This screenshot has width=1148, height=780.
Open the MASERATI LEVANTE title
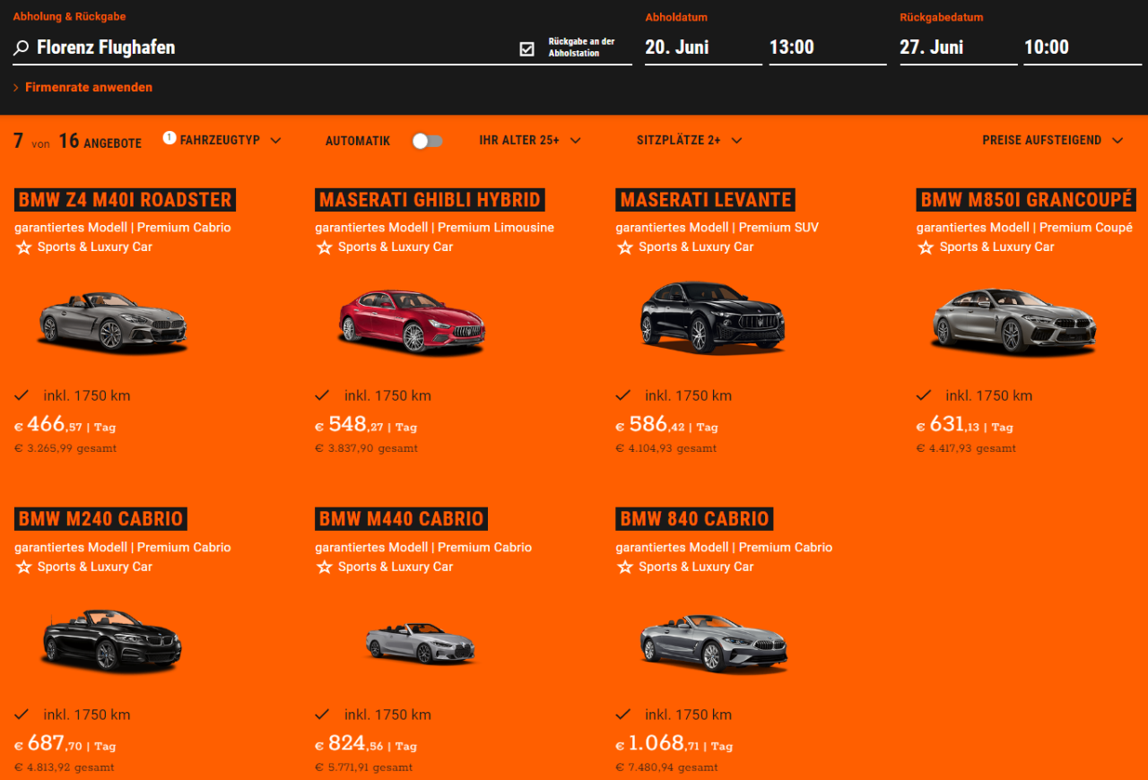point(706,200)
